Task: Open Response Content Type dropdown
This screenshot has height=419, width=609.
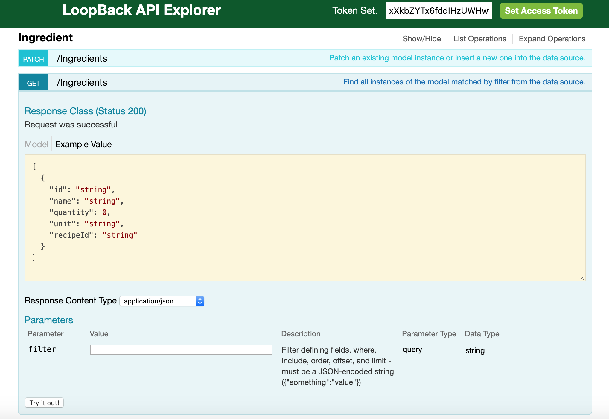Action: [162, 301]
